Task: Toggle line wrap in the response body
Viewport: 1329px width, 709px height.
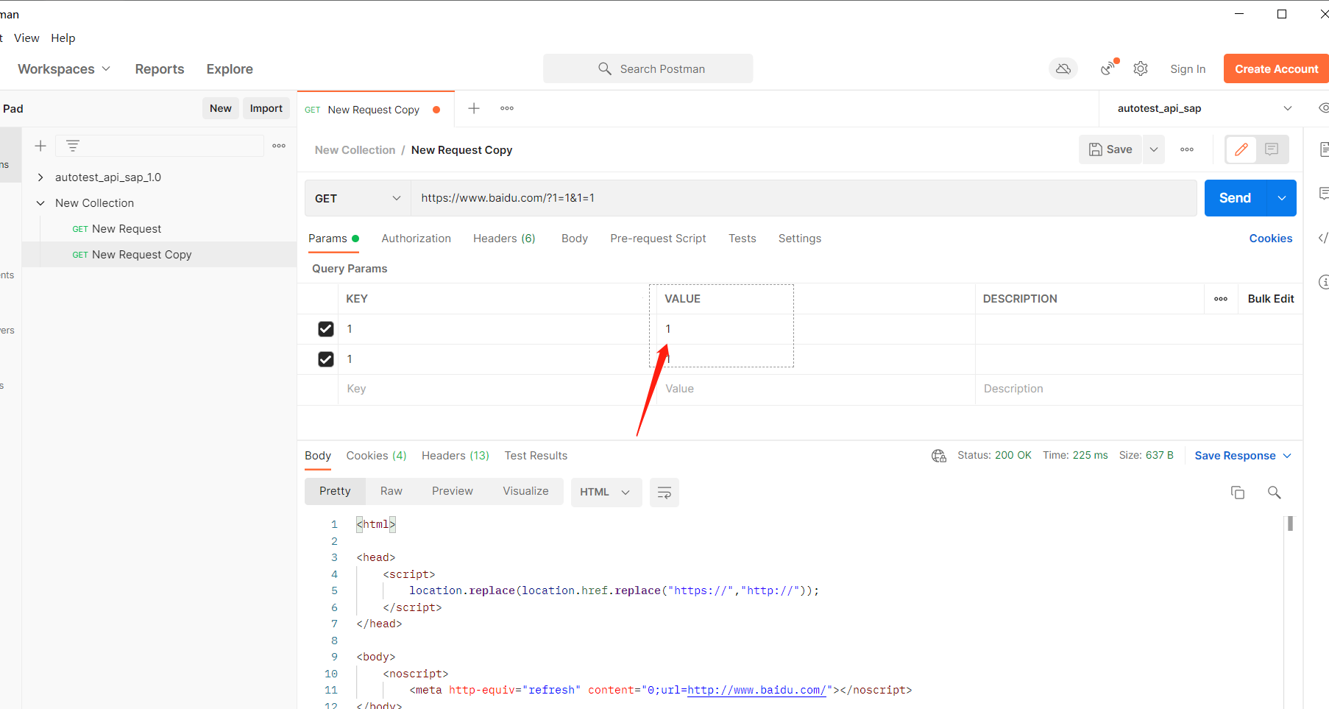Action: pyautogui.click(x=664, y=493)
